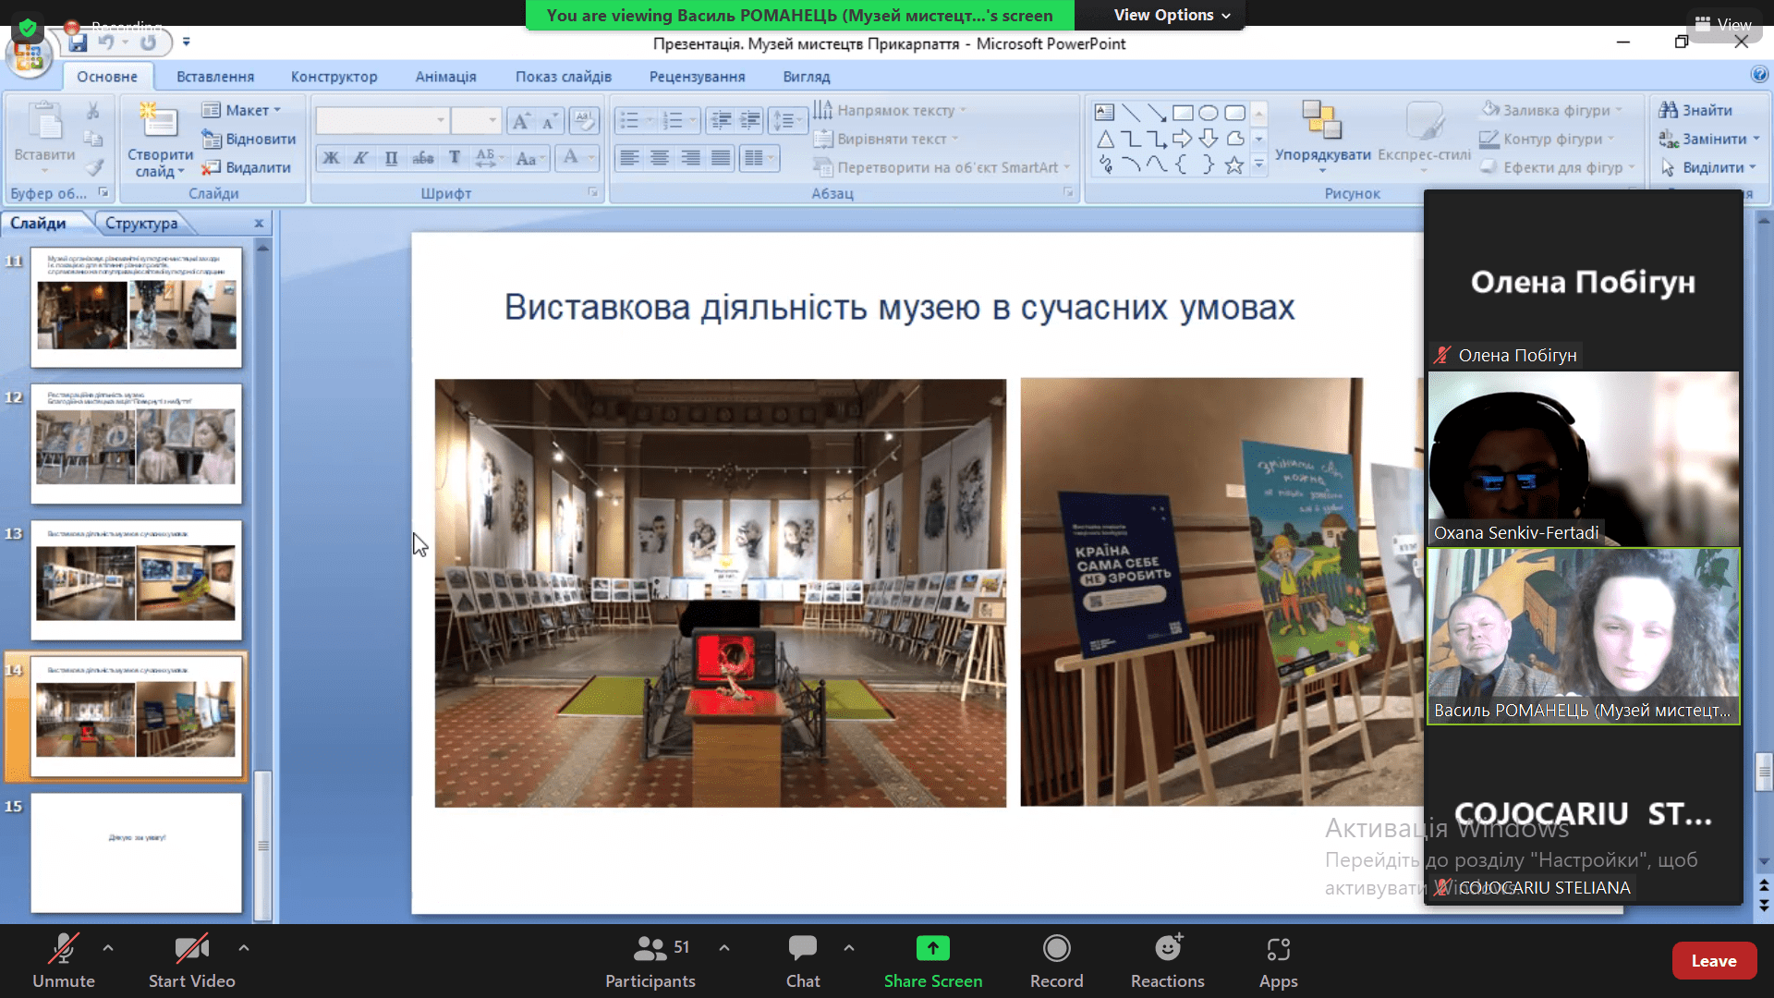
Task: Switch to the Анімація ribbon tab
Action: 445,77
